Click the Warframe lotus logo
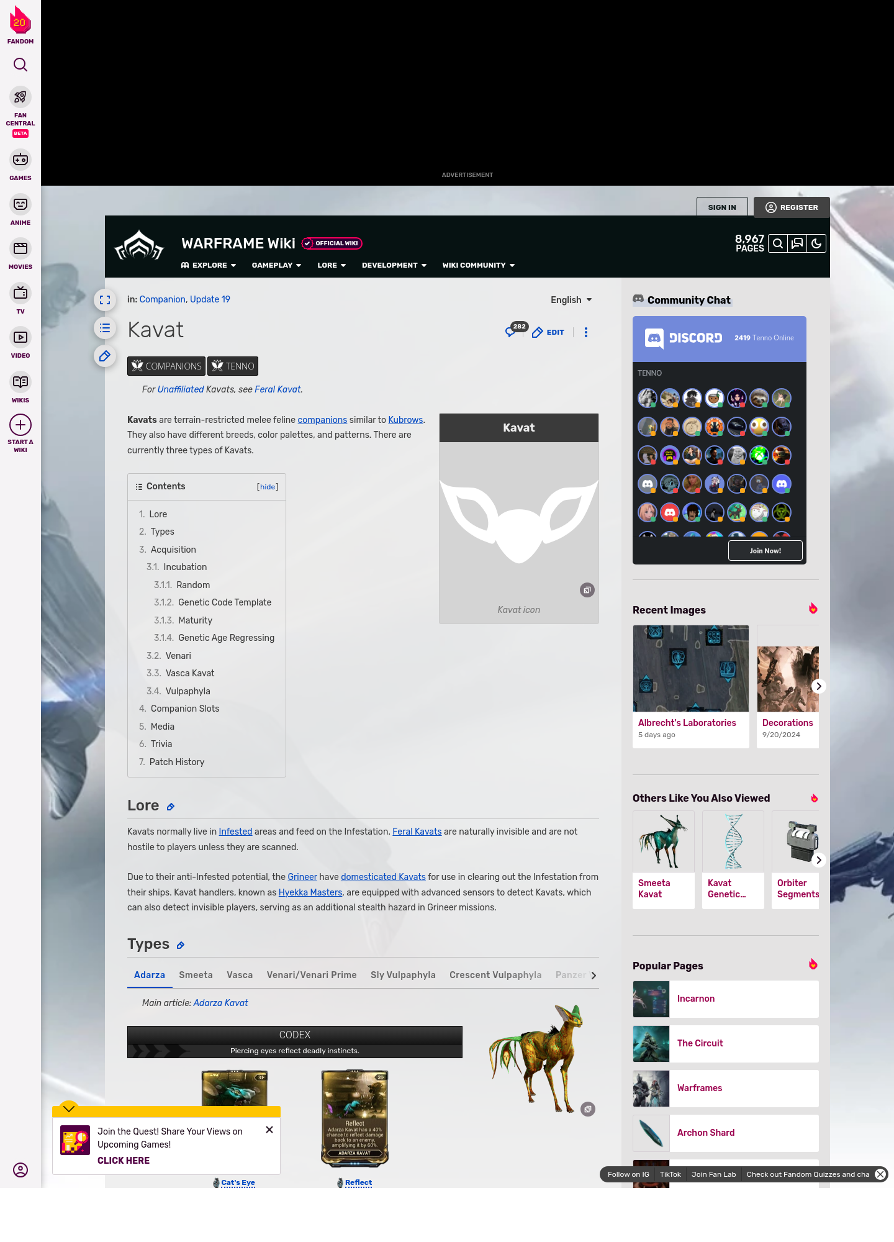Image resolution: width=894 pixels, height=1242 pixels. pos(139,246)
